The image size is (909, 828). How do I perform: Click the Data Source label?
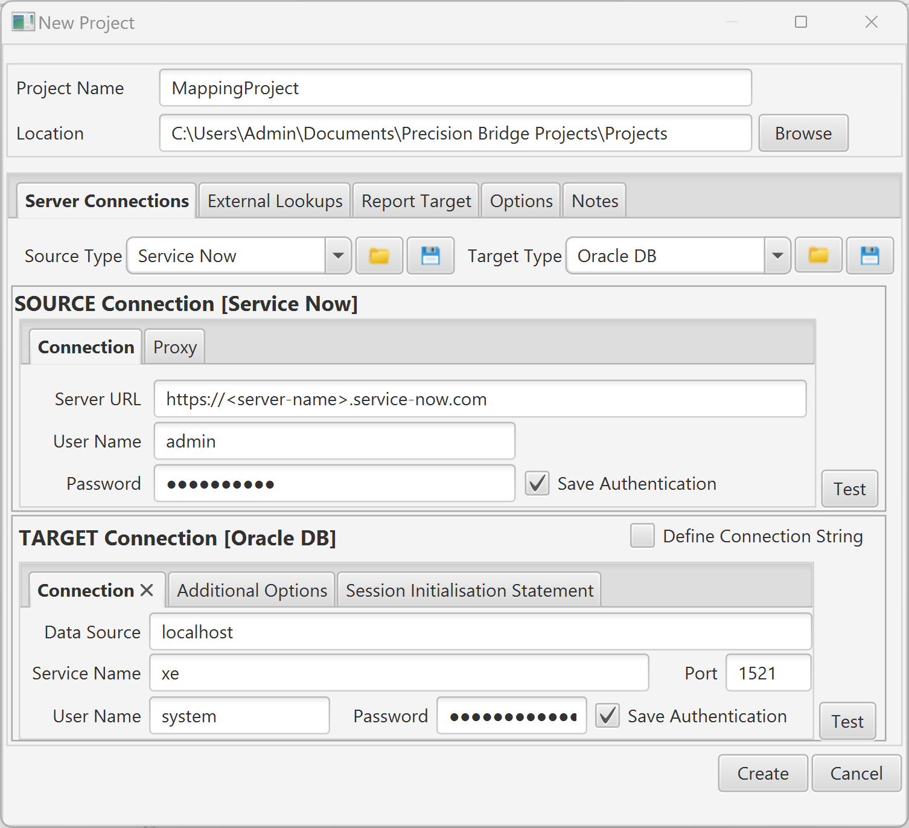[92, 632]
